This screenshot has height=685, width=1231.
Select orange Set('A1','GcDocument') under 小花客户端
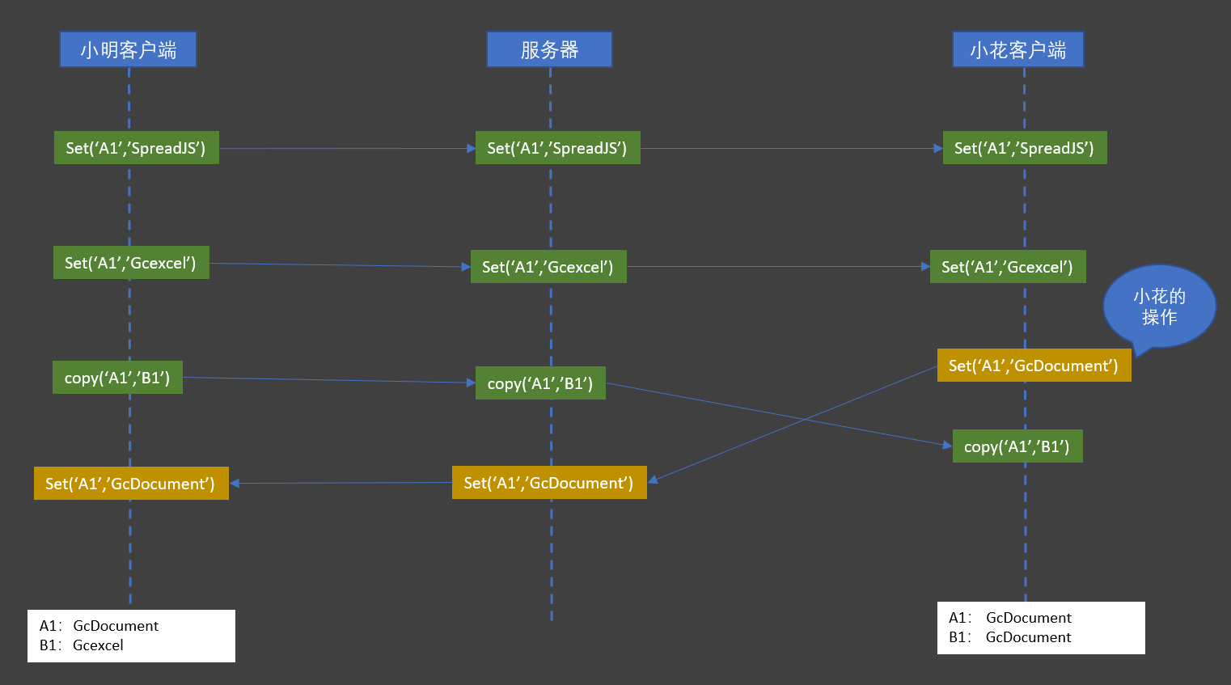click(x=1034, y=366)
